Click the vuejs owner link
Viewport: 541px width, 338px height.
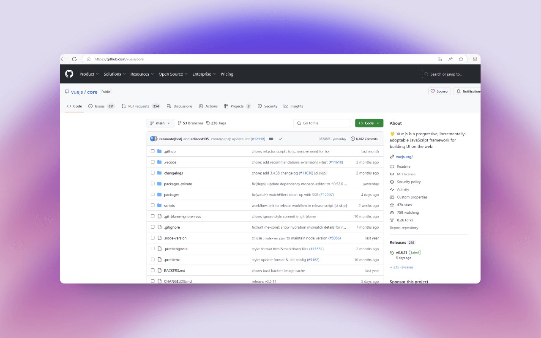[x=77, y=92]
